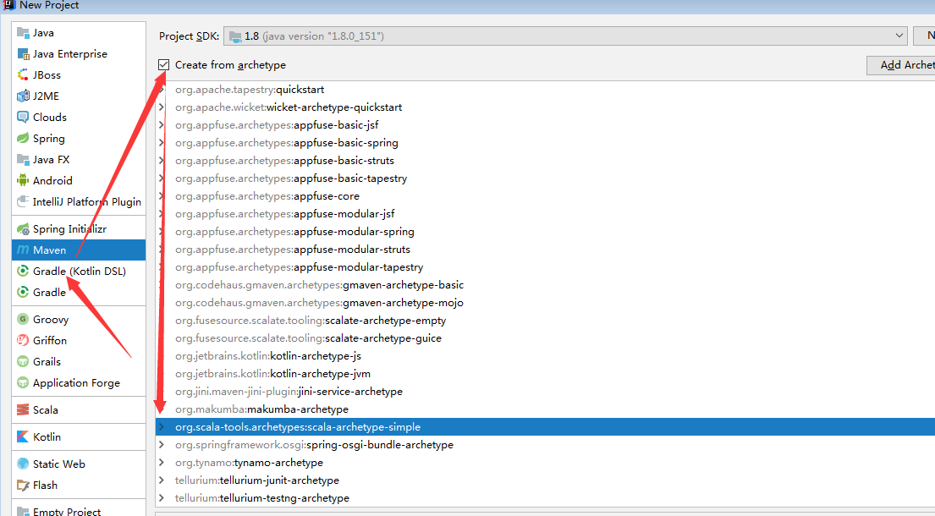Screen dimensions: 935x516
Task: Select appfuse-basic-tapestry archetype
Action: click(x=291, y=178)
